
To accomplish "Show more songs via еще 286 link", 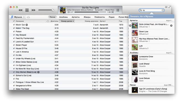I will (x=168, y=85).
